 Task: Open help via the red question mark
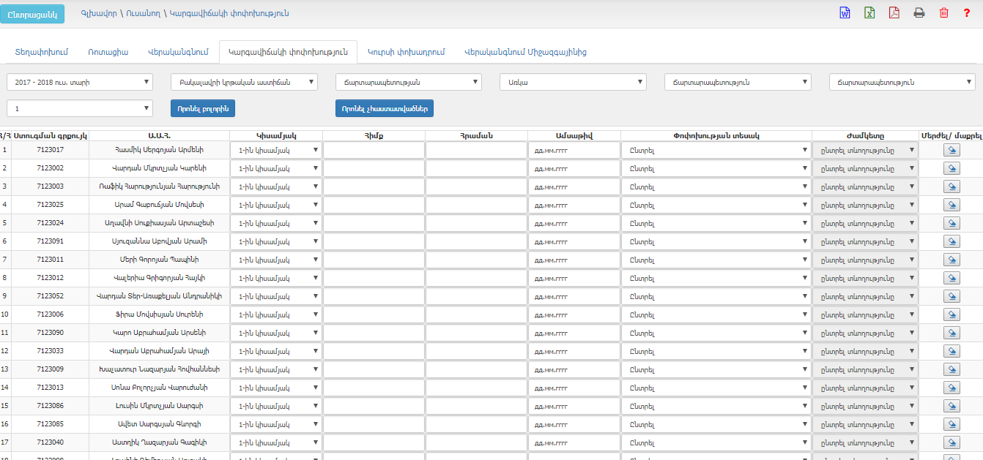(967, 12)
